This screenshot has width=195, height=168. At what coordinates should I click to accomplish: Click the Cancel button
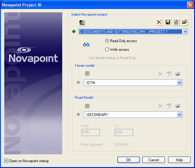tap(154, 160)
